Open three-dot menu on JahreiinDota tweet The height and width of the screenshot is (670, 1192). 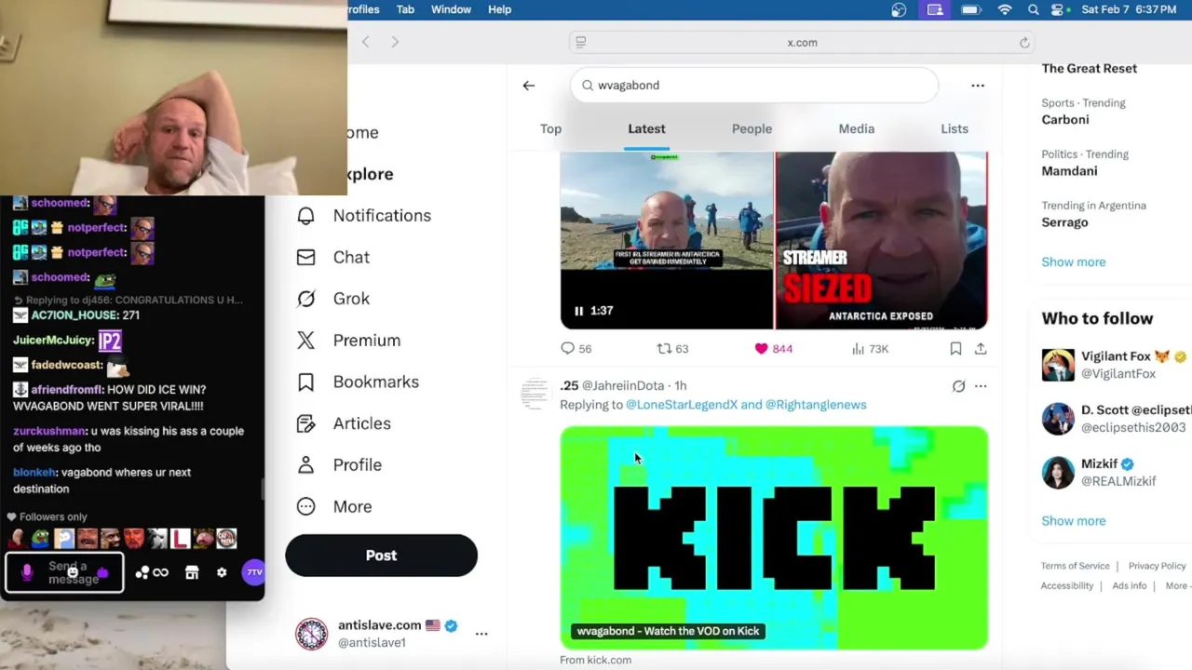pyautogui.click(x=981, y=386)
